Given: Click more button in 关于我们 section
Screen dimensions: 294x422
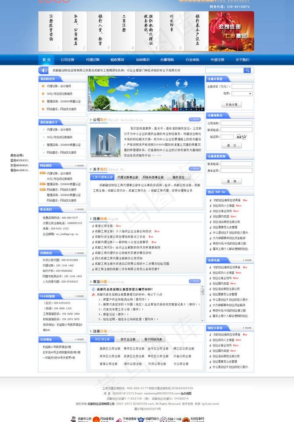Looking at the screenshot, I should [x=195, y=169].
